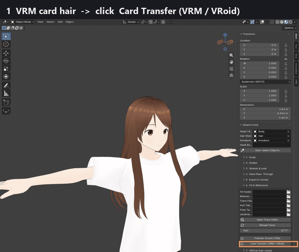299x252 pixels.
Task: Click the zoom magnifier viewport icon
Action: coord(231,55)
